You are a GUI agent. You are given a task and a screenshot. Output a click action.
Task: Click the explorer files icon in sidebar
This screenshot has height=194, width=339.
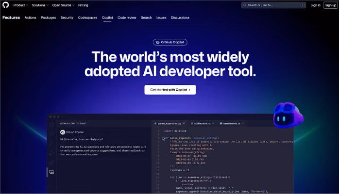51,125
